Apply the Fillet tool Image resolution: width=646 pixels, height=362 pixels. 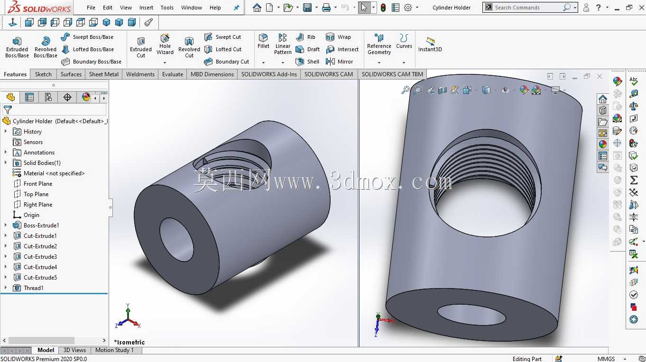tap(263, 41)
